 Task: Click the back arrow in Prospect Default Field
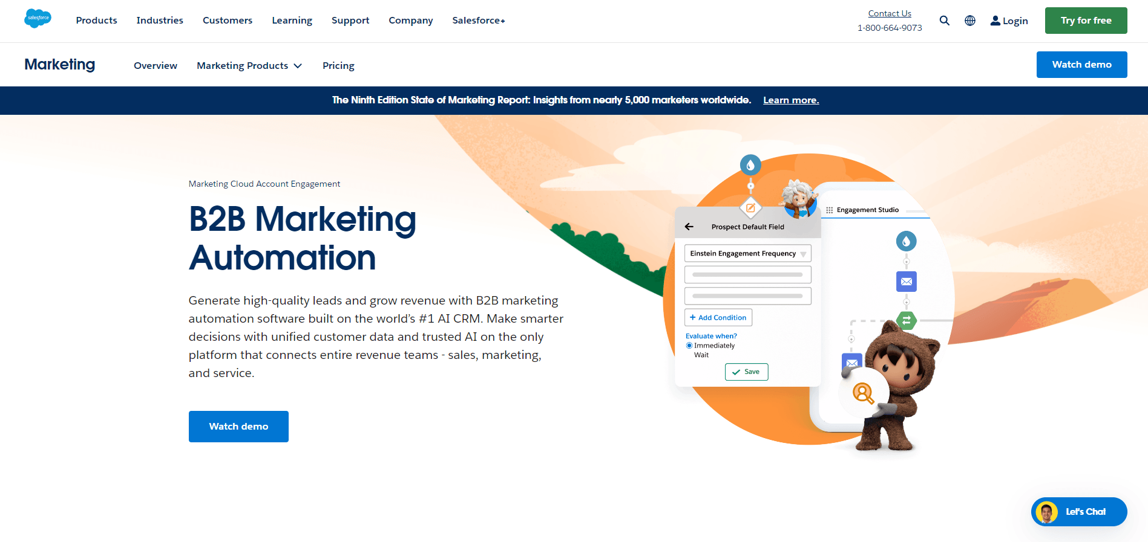(689, 227)
